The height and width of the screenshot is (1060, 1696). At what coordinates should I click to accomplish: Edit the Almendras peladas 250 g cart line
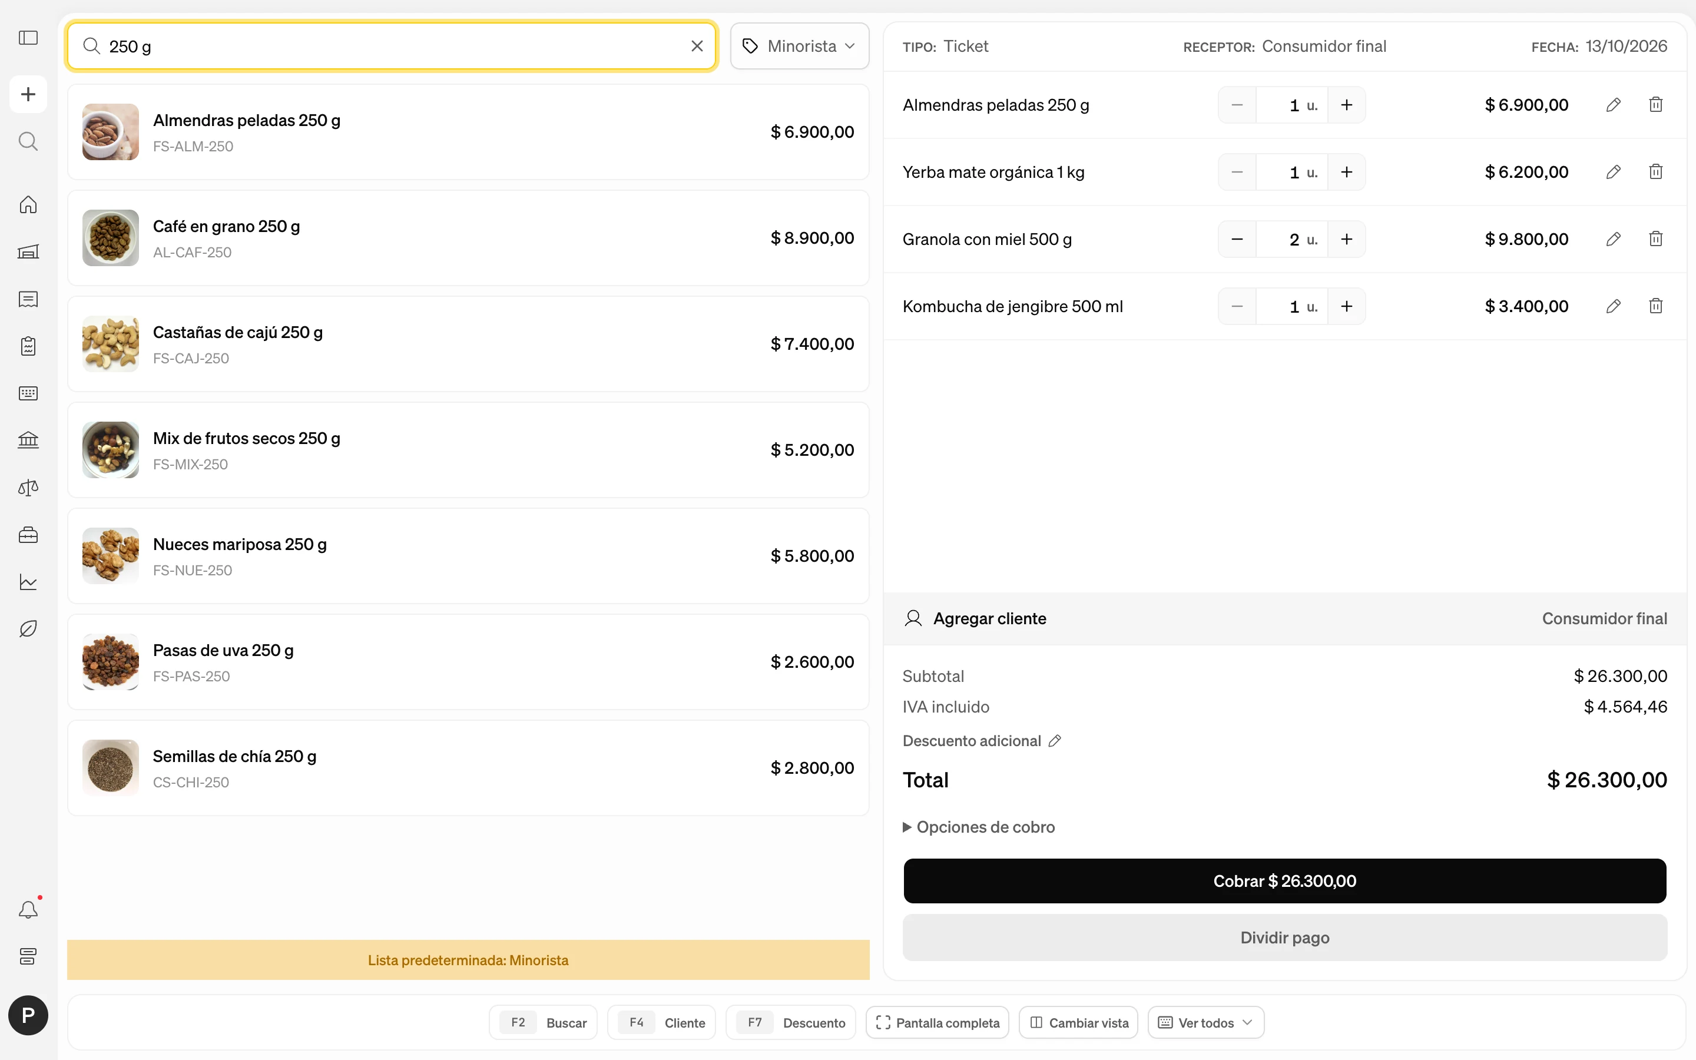[1614, 105]
